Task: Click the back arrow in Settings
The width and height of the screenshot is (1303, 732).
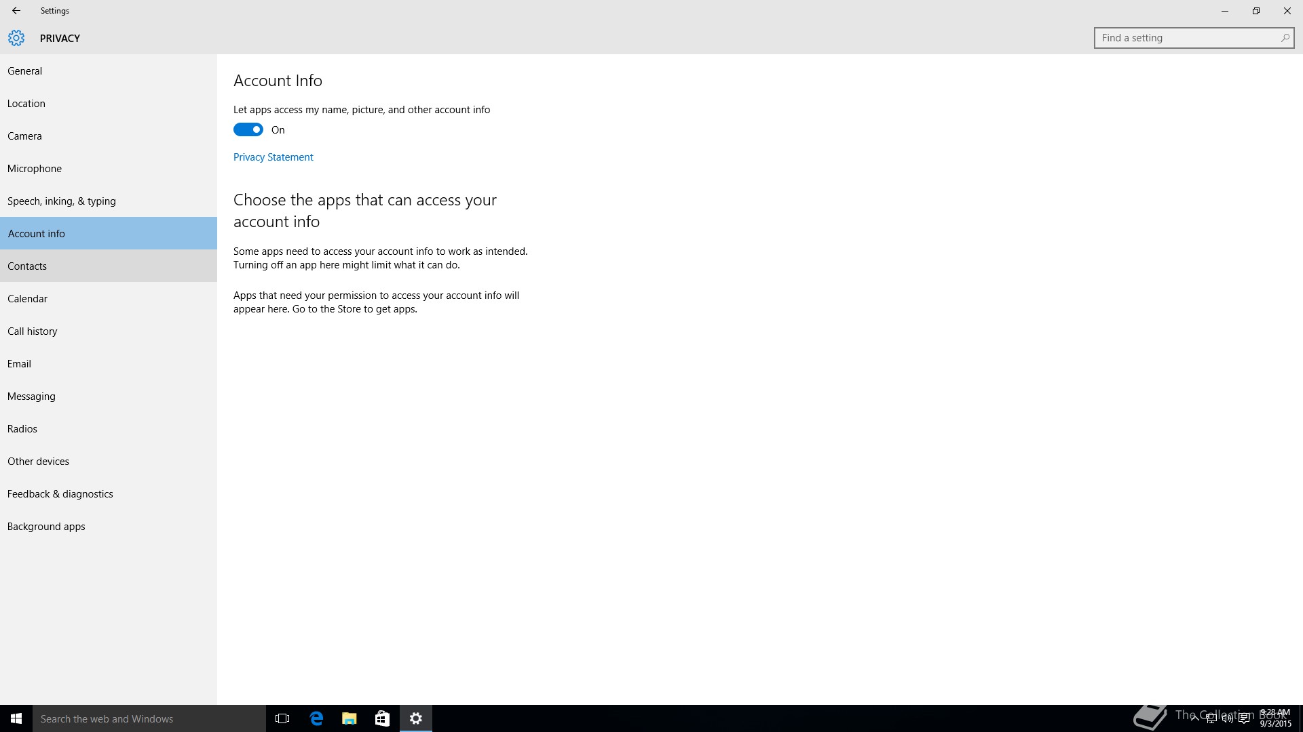Action: 16,11
